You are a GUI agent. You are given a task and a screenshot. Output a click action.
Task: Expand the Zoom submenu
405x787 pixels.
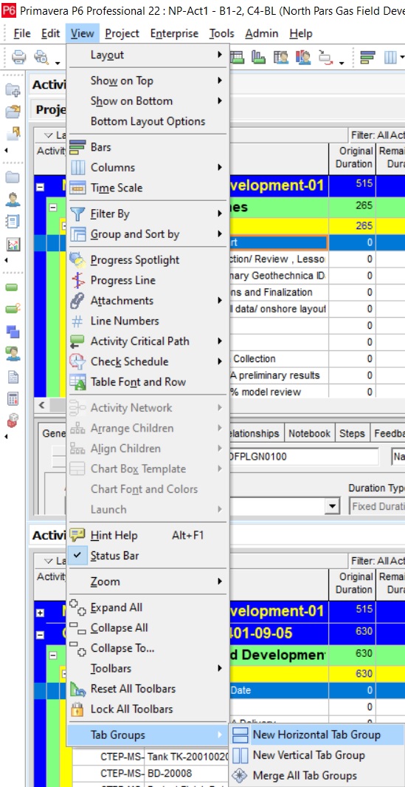148,582
